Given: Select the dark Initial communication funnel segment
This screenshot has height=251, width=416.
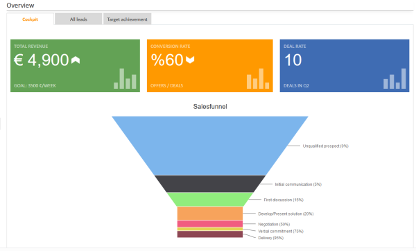Looking at the screenshot, I should (x=210, y=184).
